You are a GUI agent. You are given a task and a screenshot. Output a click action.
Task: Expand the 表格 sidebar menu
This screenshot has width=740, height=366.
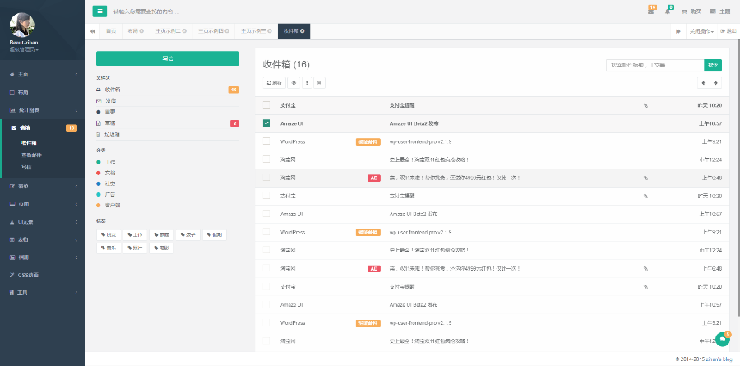click(43, 239)
